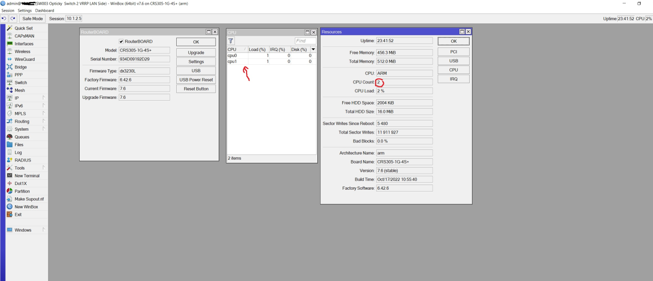The image size is (653, 281).
Task: Open Log in the sidebar
Action: coord(18,152)
